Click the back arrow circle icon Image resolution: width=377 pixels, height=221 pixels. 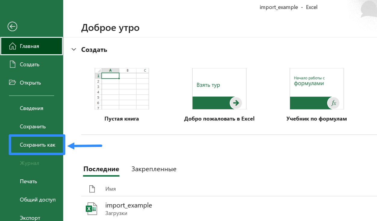12,27
